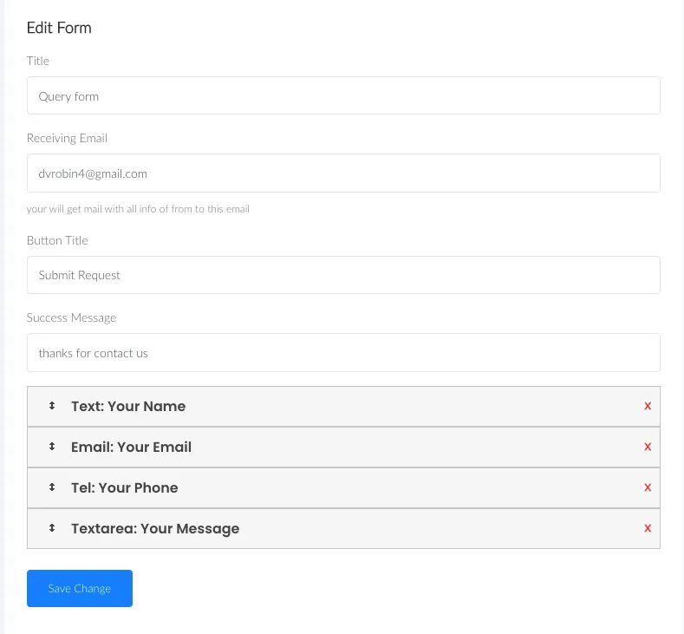Click the Button Title input field
The height and width of the screenshot is (634, 684).
343,275
